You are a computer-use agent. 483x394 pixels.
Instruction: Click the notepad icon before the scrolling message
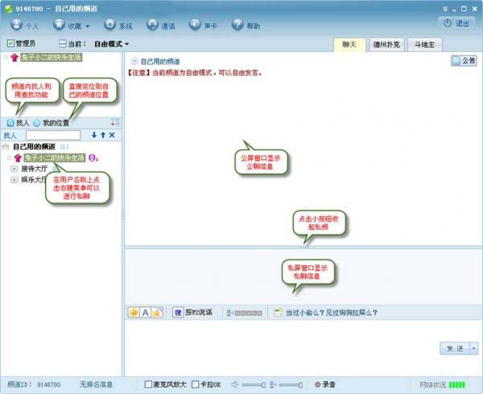278,313
